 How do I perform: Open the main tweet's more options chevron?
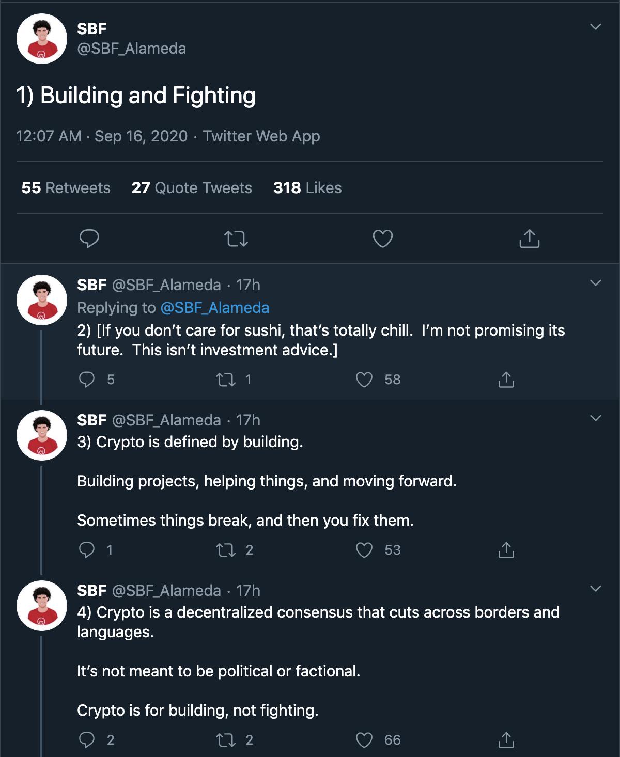pos(596,27)
